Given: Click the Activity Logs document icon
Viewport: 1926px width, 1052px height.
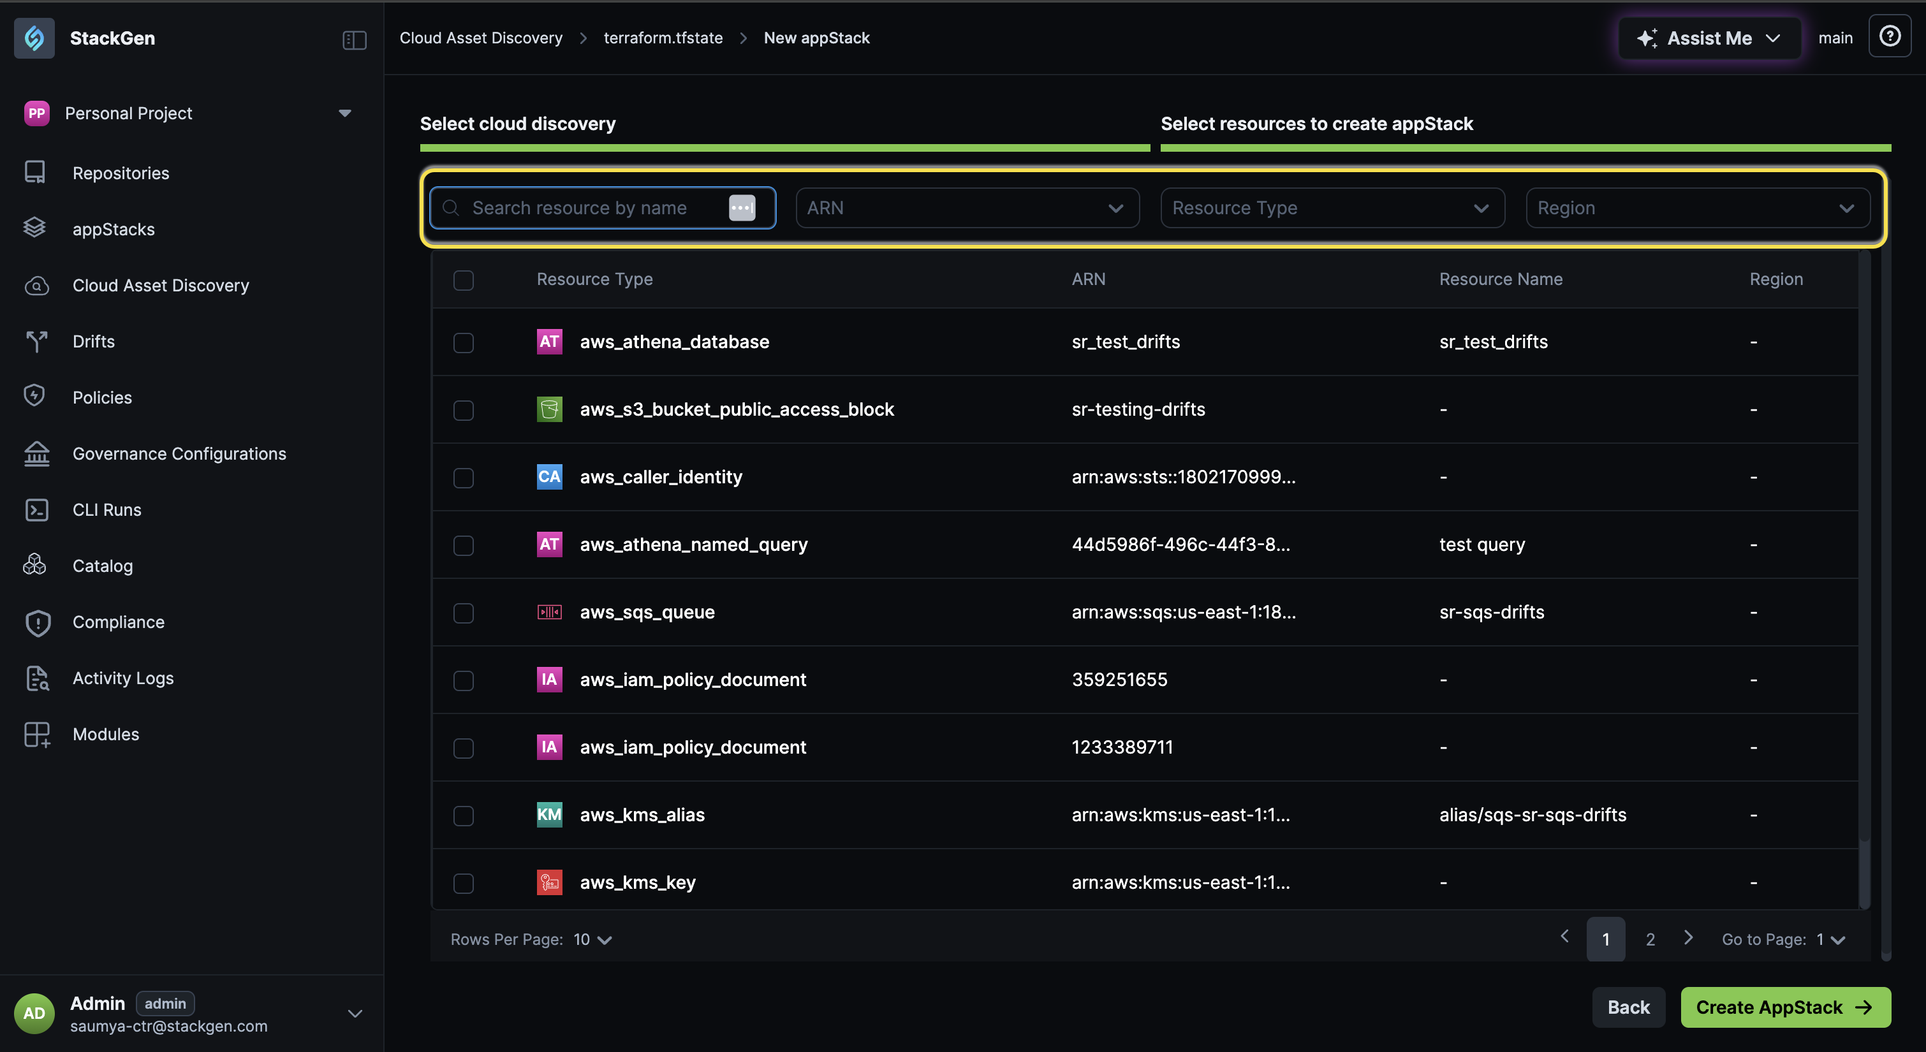Looking at the screenshot, I should 36,678.
